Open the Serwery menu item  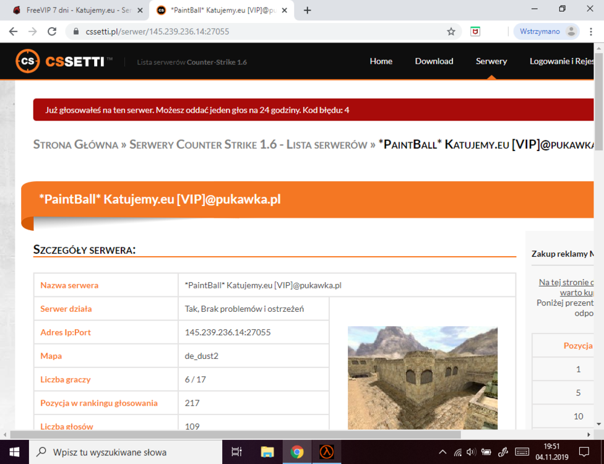(491, 61)
